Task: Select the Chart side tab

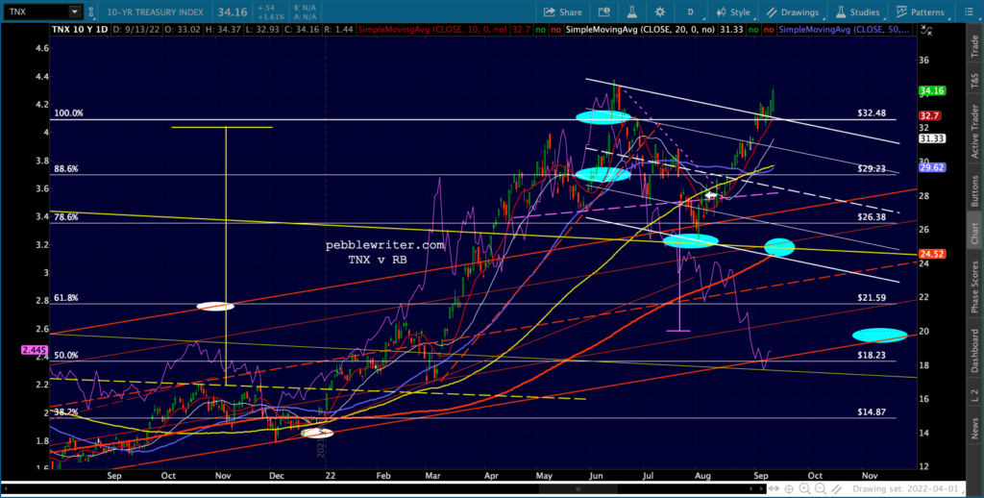Action: [974, 233]
